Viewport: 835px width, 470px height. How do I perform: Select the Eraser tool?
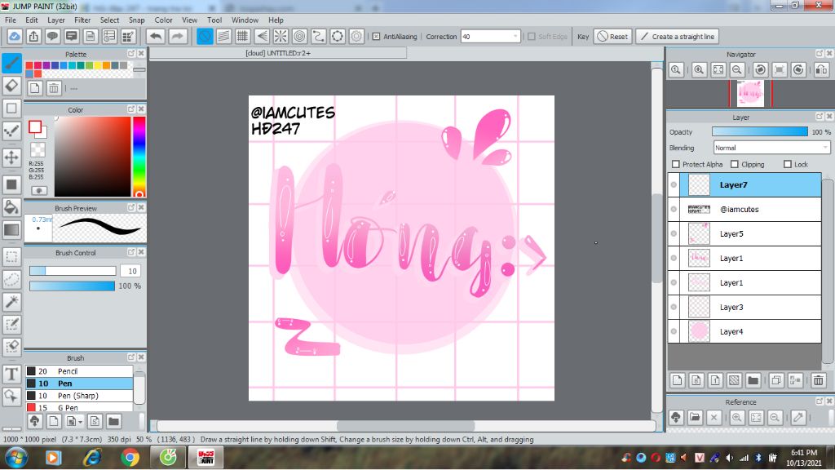point(11,85)
